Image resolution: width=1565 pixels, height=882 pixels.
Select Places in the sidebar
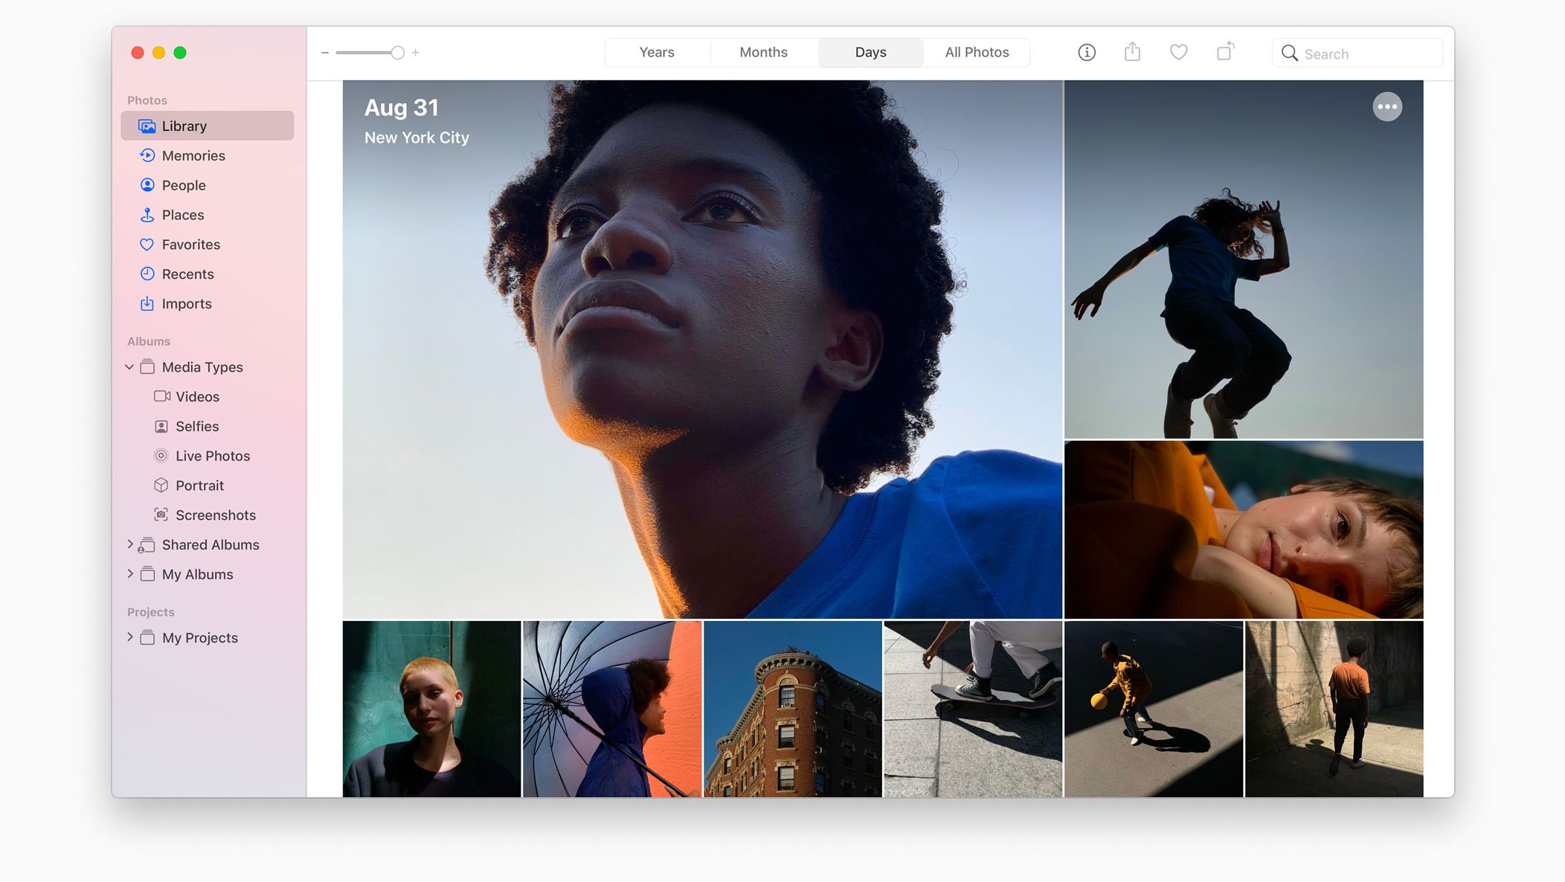(182, 215)
